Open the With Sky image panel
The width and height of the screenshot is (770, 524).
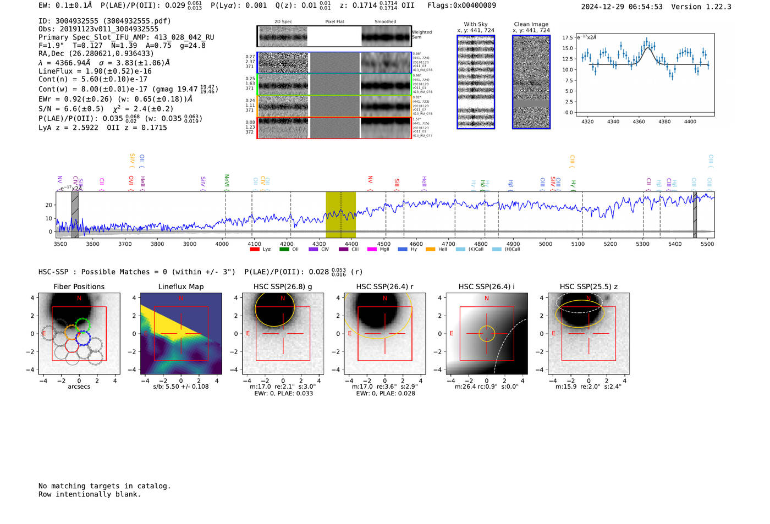click(476, 82)
